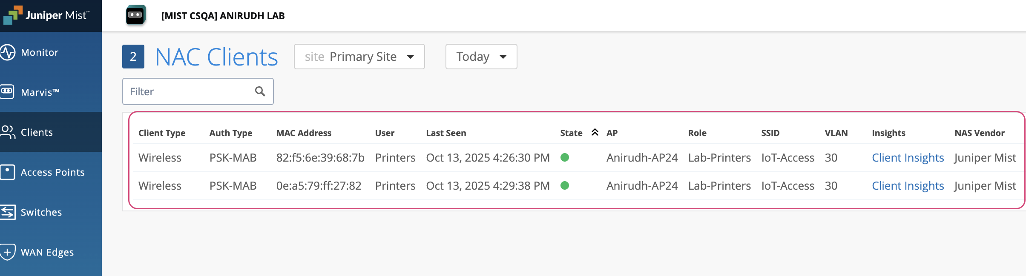Select the 0e:a5:79:ff:27:82 client row
This screenshot has height=276, width=1026.
click(x=319, y=186)
